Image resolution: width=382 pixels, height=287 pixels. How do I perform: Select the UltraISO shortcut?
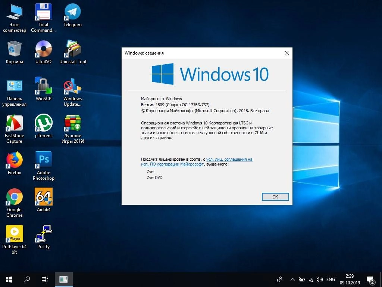click(43, 52)
